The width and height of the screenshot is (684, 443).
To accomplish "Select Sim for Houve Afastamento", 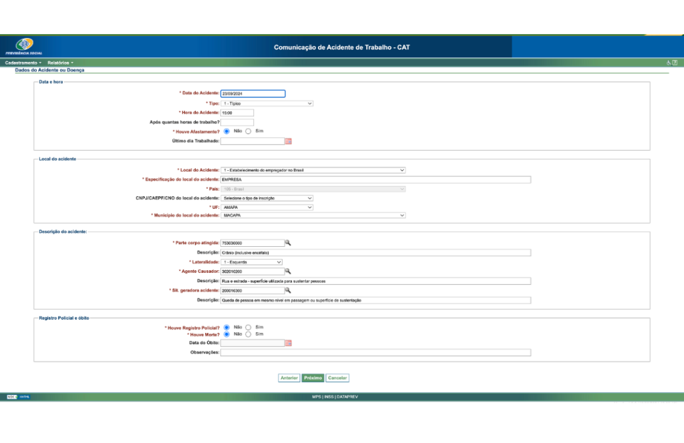I will pos(248,131).
